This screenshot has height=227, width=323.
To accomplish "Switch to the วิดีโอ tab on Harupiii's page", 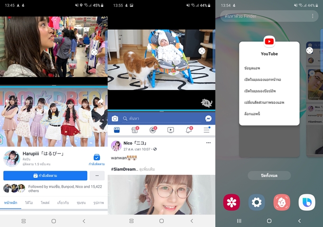I will (29, 202).
